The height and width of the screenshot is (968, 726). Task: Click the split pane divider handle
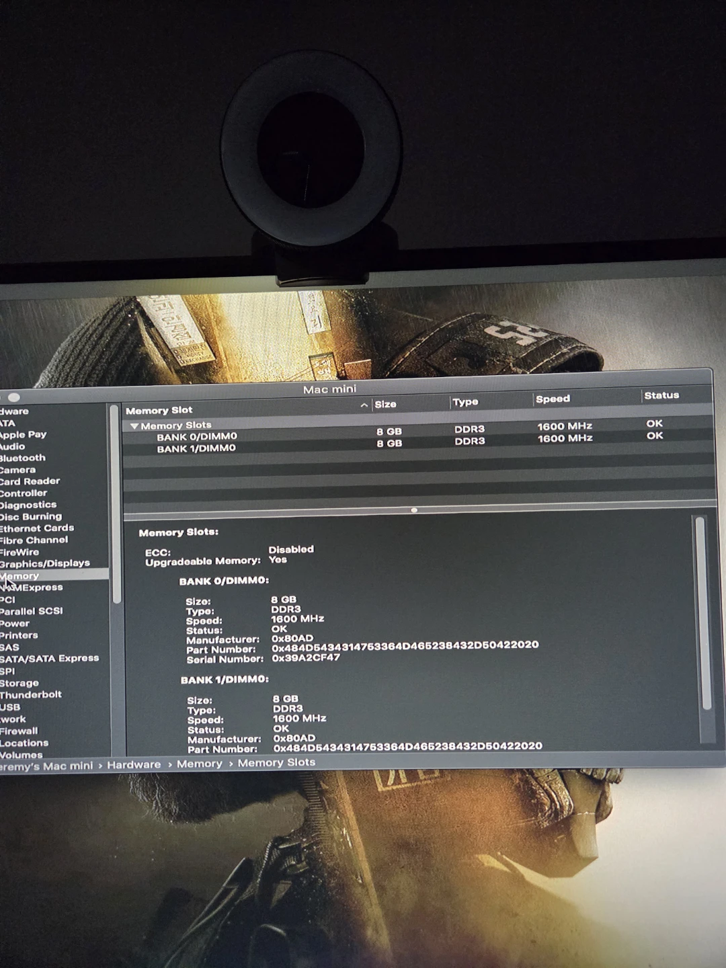pyautogui.click(x=414, y=510)
